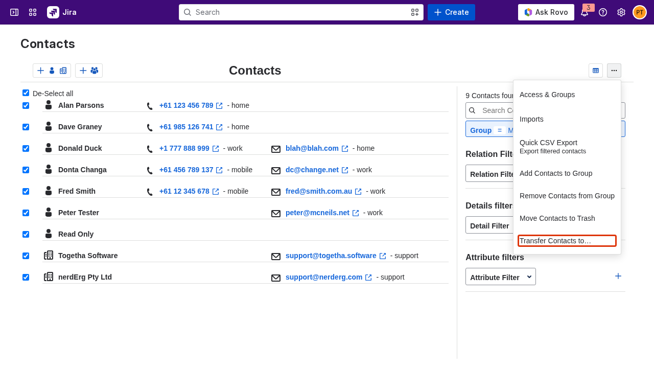Switch to table view icon
654x368 pixels.
coord(596,71)
